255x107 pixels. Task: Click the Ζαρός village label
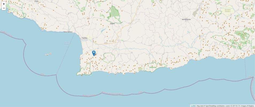point(112,24)
